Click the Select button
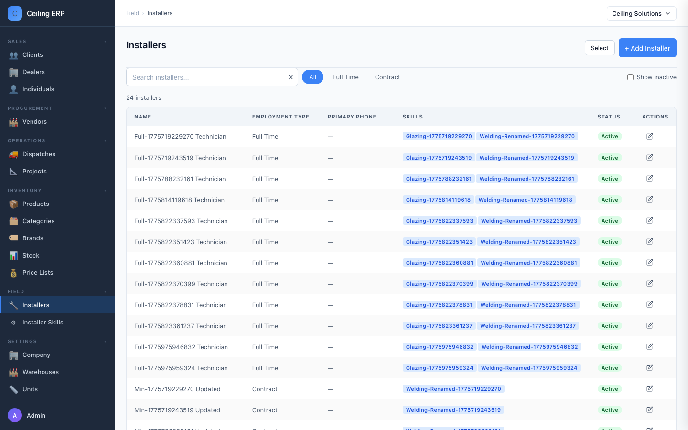The height and width of the screenshot is (430, 688). 600,48
